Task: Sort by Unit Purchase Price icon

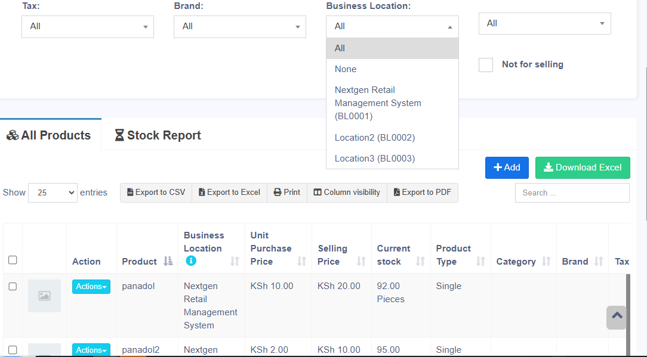Action: point(301,262)
